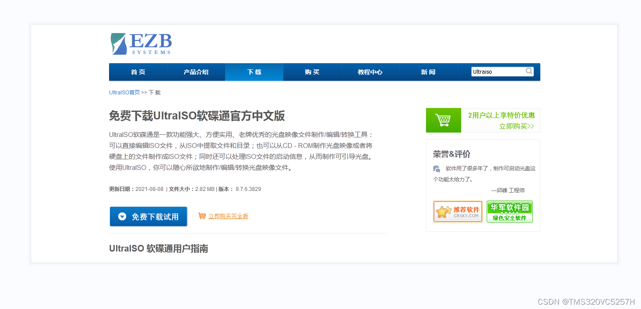The height and width of the screenshot is (309, 641).
Task: Click the search magnifier icon
Action: click(529, 71)
